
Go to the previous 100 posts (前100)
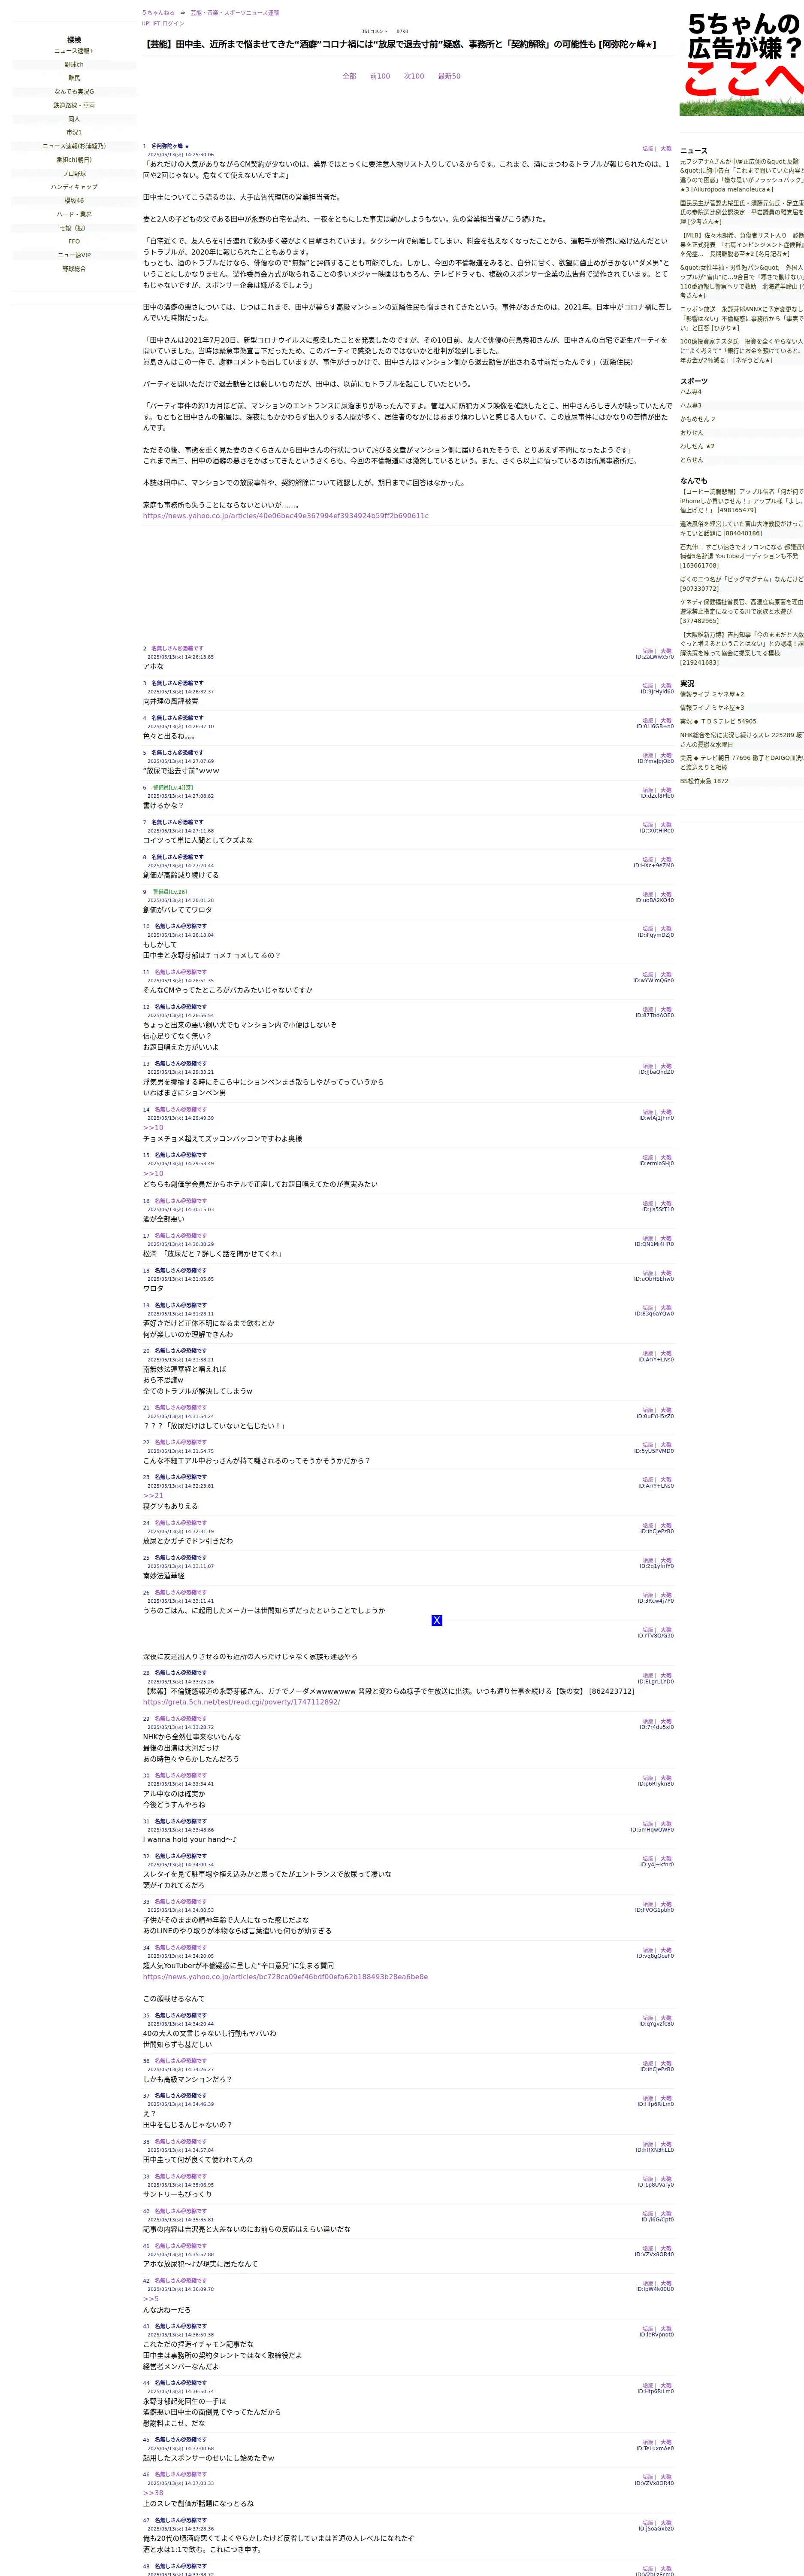click(x=381, y=76)
